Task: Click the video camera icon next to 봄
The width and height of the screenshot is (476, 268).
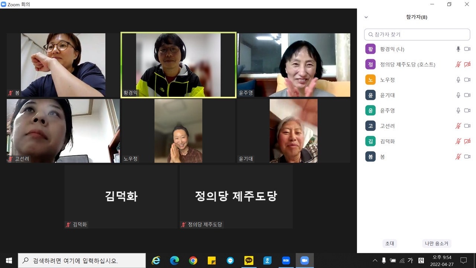Action: 467,157
